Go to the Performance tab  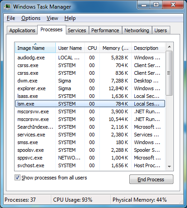[105, 30]
